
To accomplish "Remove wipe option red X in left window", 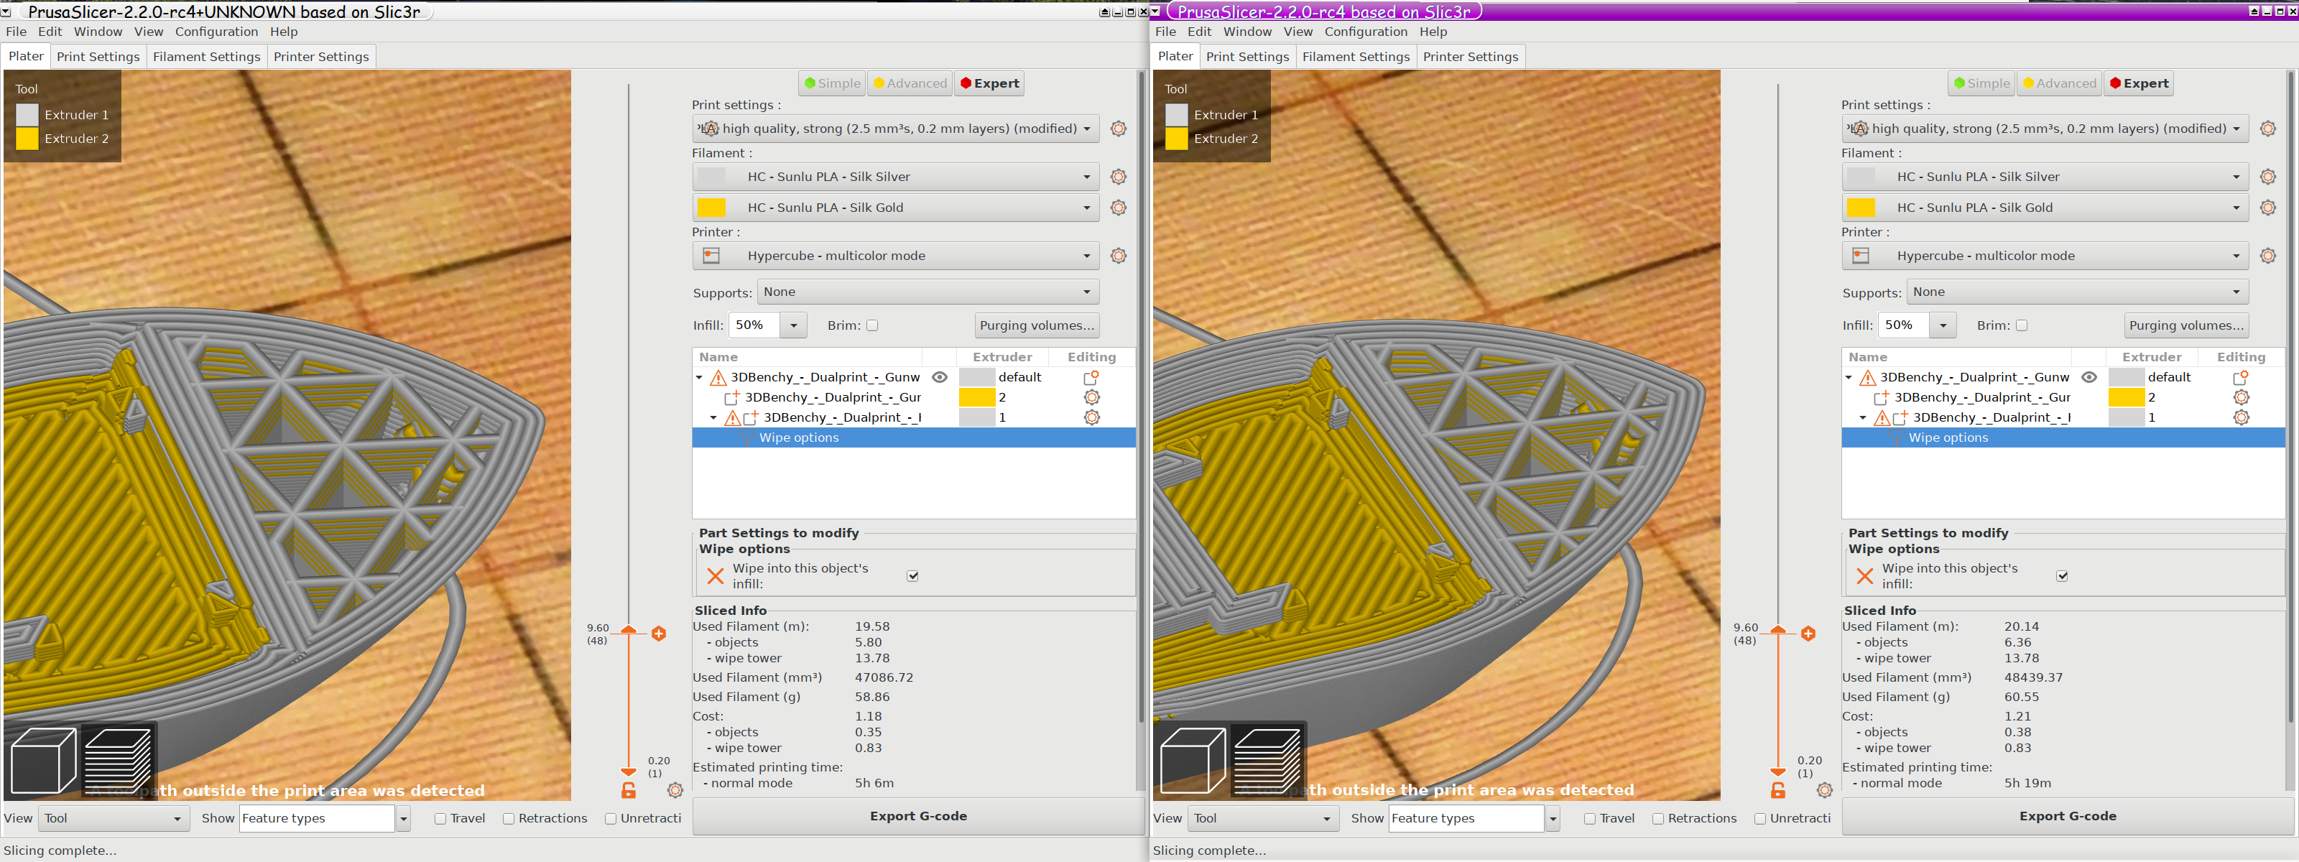I will click(x=715, y=576).
